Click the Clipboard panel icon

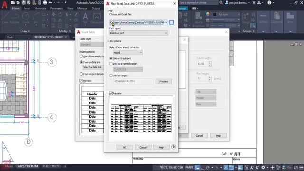(276, 18)
